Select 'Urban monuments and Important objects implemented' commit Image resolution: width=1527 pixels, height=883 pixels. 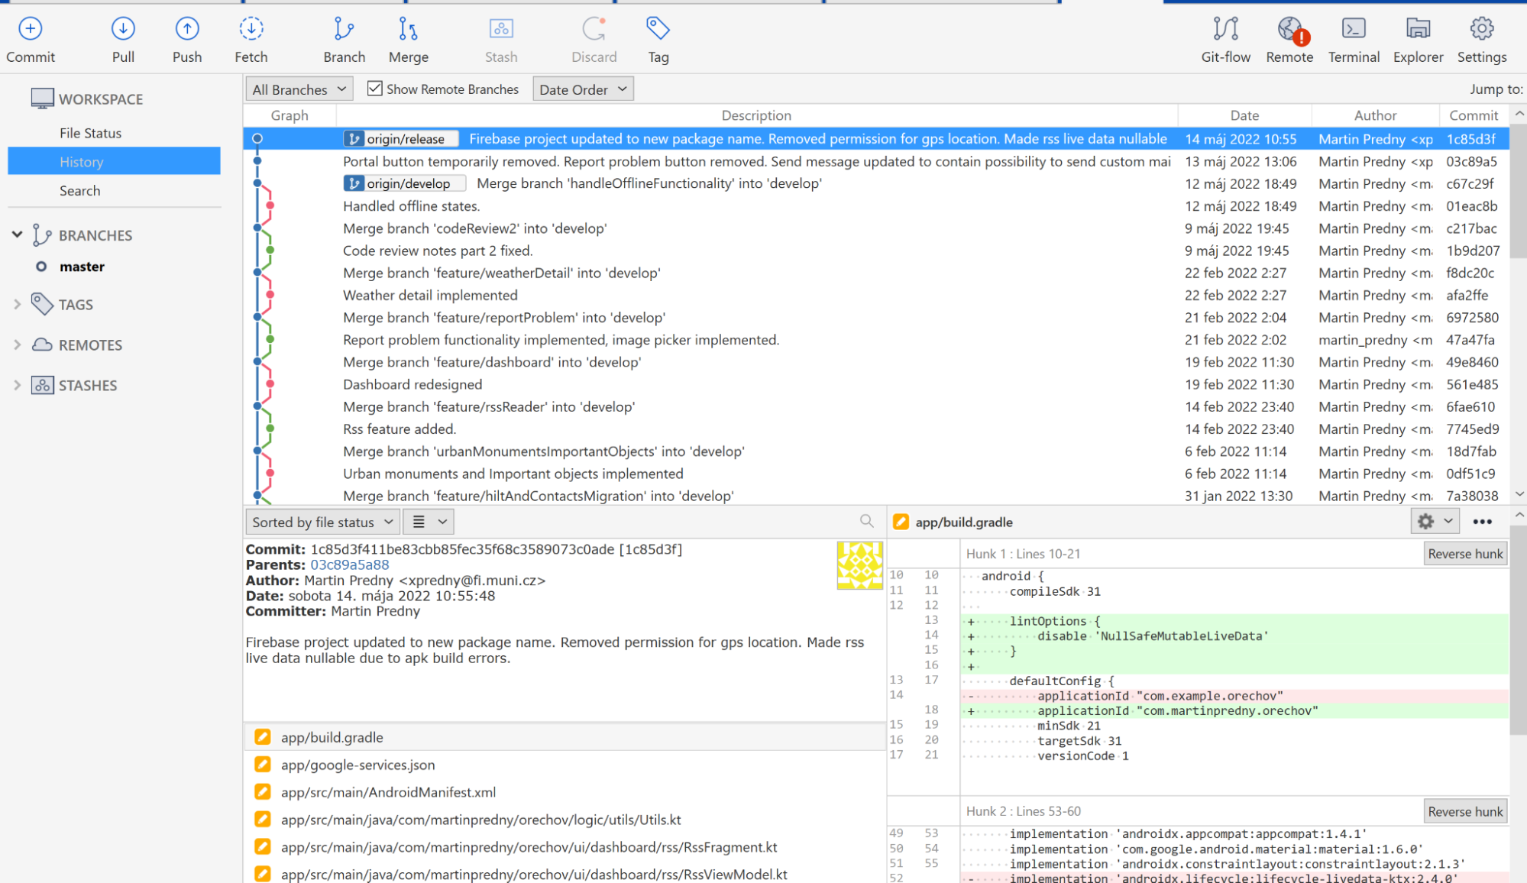877,474
